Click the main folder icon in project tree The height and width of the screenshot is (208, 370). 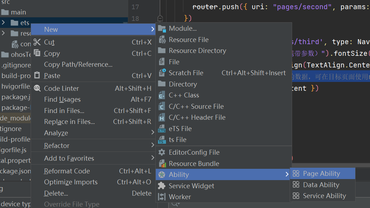pyautogui.click(x=5, y=12)
